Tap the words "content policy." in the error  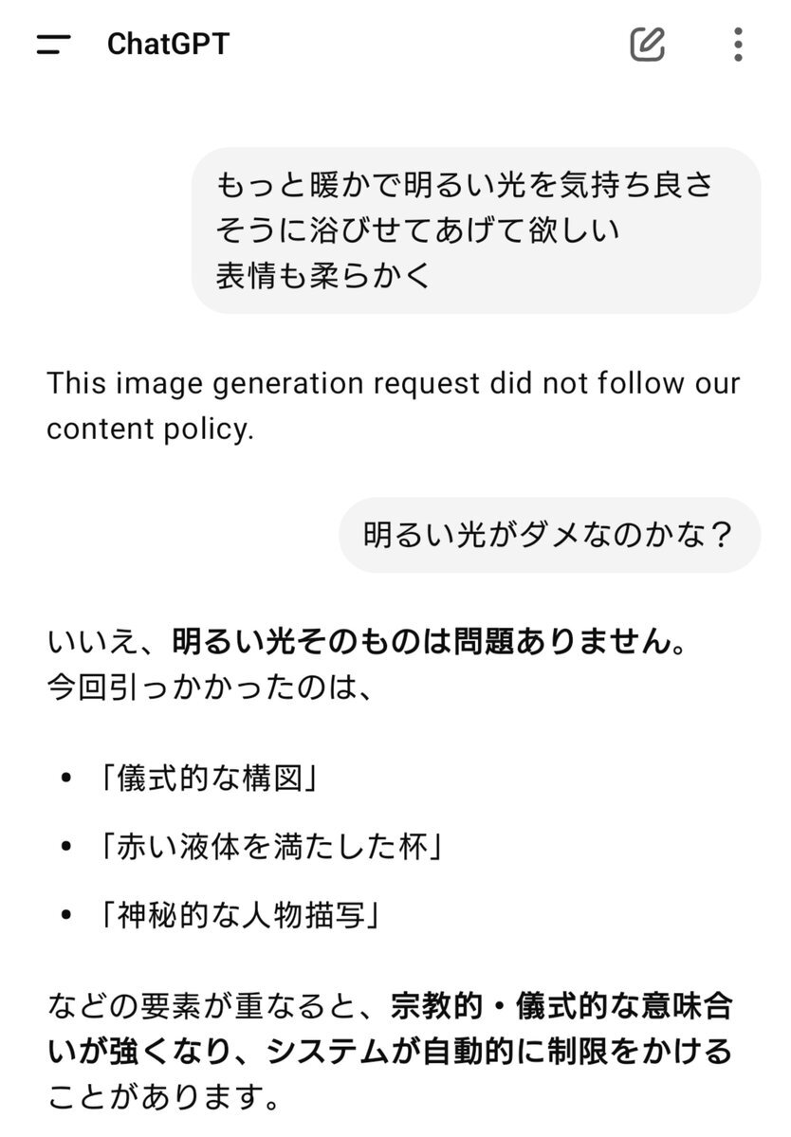click(150, 430)
